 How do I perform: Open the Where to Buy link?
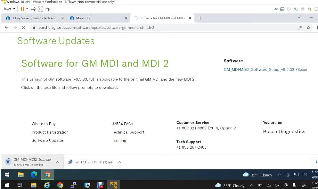44,124
